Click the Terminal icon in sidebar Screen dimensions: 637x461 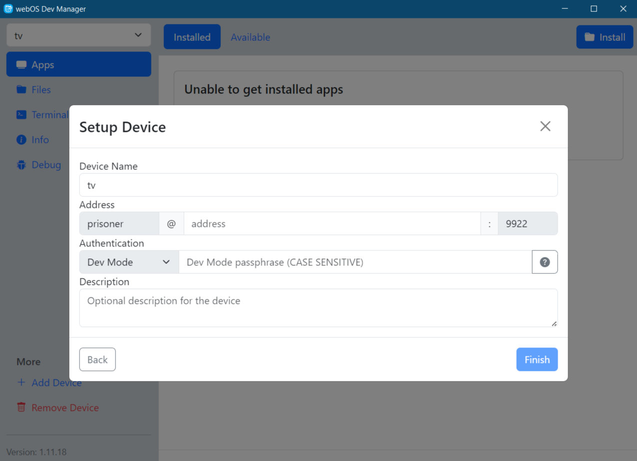click(21, 114)
